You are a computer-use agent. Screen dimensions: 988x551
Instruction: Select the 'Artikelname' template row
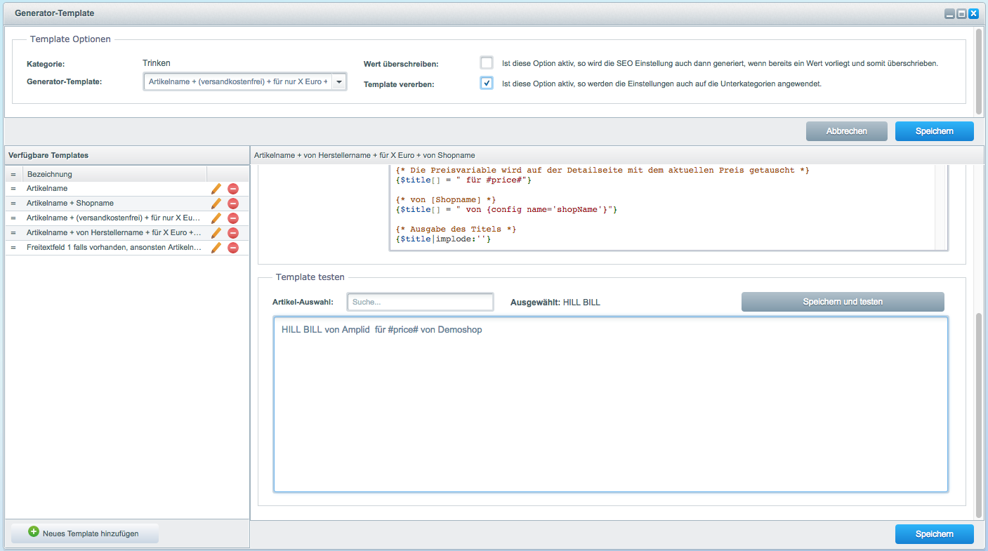pos(127,189)
